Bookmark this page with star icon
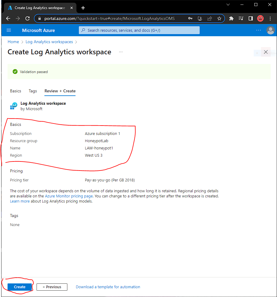 point(219,18)
